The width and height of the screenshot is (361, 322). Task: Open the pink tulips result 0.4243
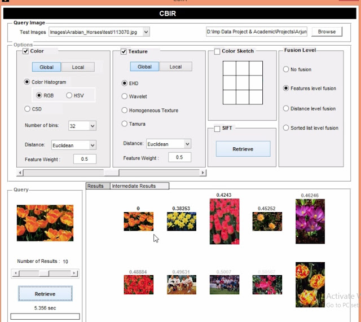click(224, 222)
